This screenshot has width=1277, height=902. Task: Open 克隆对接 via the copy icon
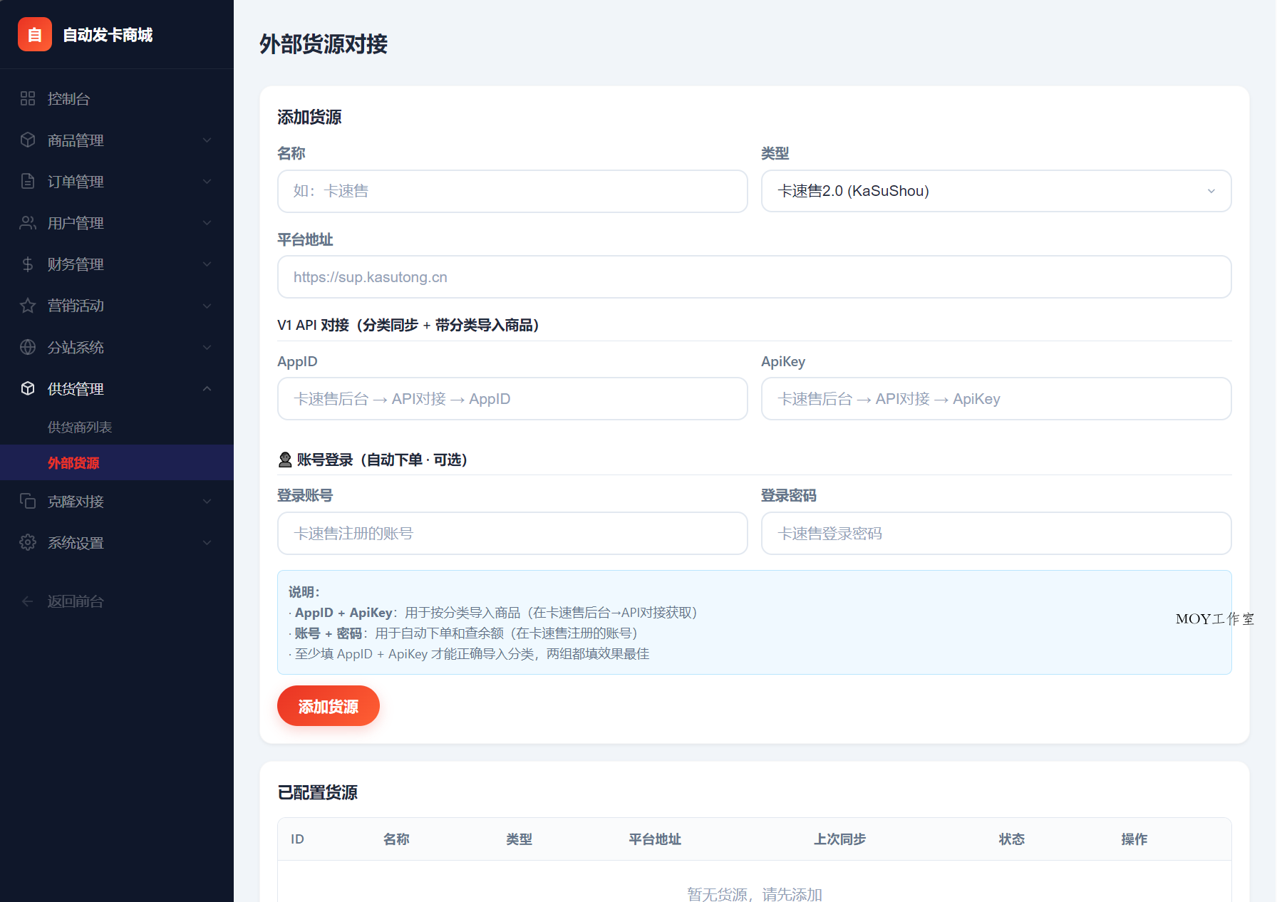coord(28,501)
